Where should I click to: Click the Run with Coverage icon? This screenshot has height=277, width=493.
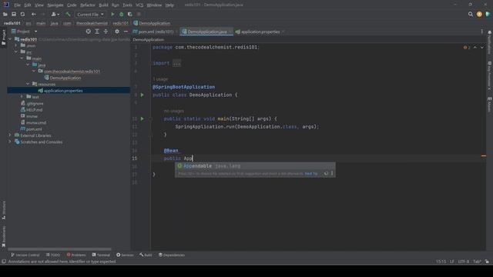pos(130,14)
